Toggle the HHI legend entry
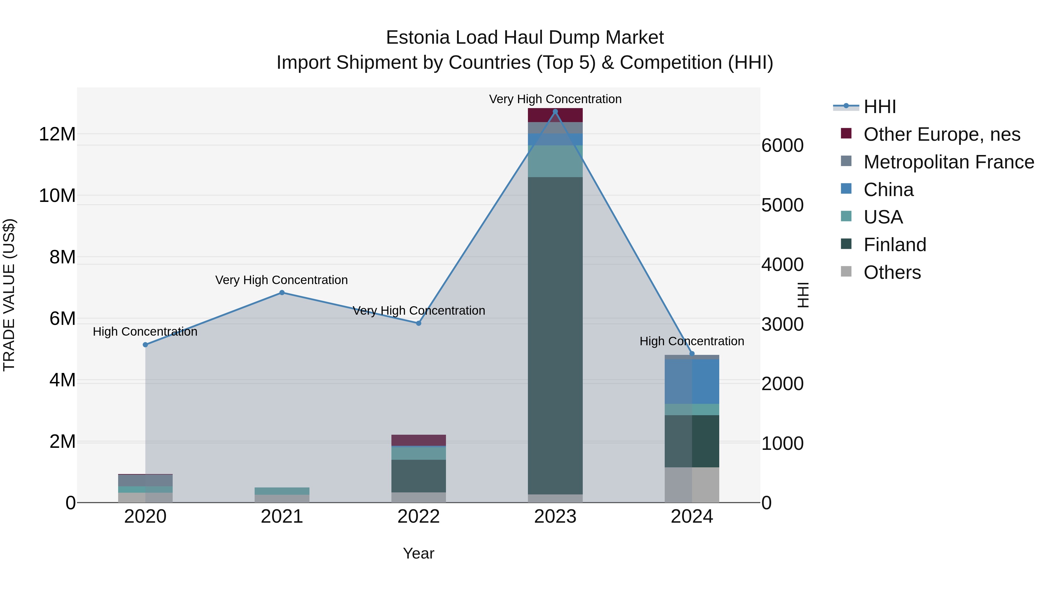This screenshot has width=1050, height=590. point(864,107)
